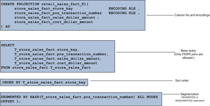This screenshot has height=106, width=210.
Task: Click the 'Column list and encodings' label
Action: tap(192, 15)
